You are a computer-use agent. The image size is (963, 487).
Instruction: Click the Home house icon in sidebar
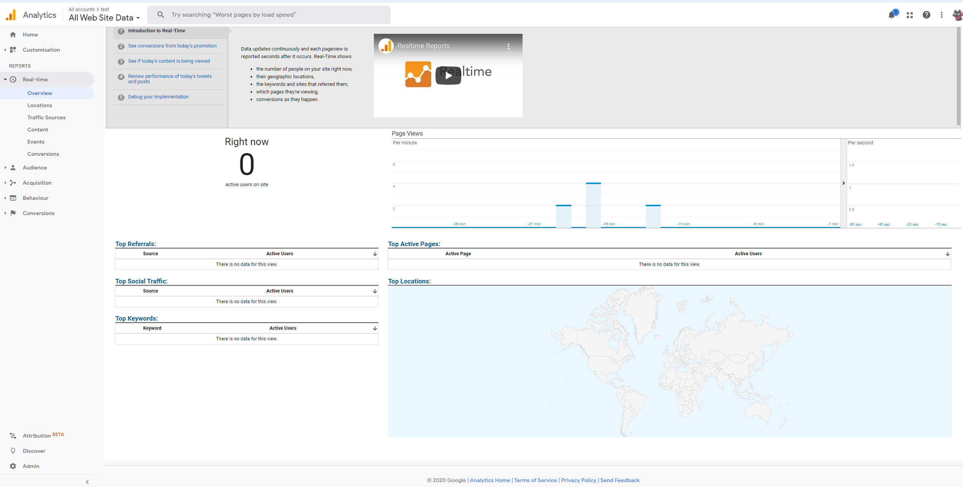13,35
